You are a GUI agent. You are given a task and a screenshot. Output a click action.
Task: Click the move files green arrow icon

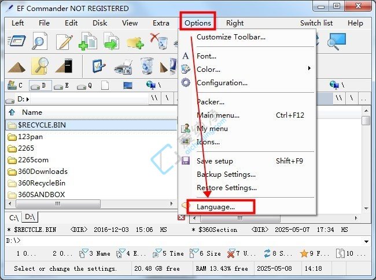point(112,41)
